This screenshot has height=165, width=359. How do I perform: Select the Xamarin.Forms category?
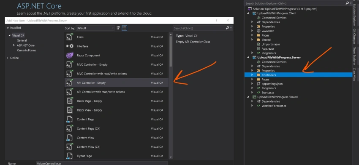pyautogui.click(x=26, y=50)
